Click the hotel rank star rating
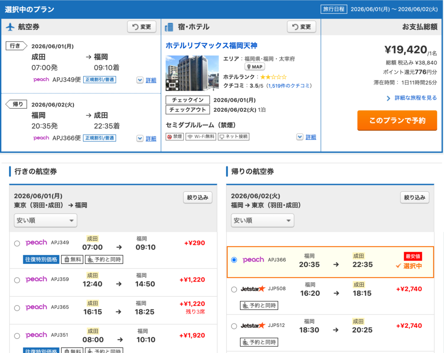Viewport: 444px width, 353px height. point(273,77)
